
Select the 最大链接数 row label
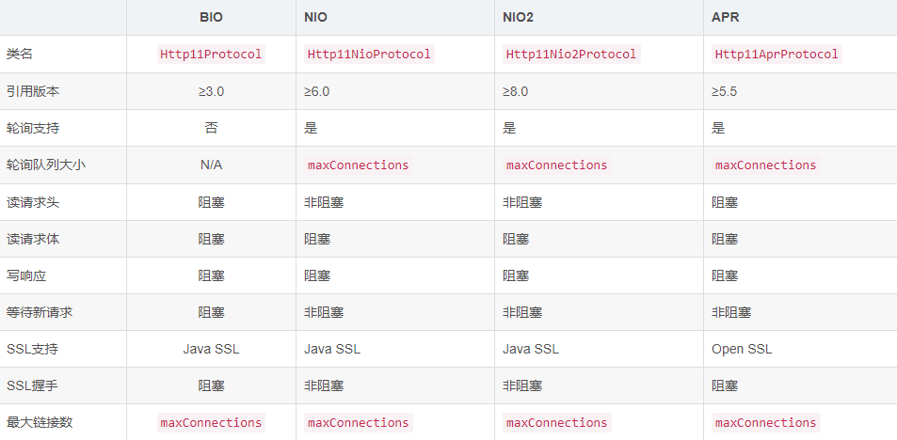point(40,422)
